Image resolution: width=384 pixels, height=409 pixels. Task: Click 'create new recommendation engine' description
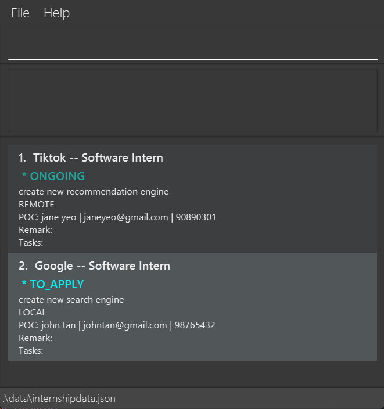click(94, 191)
